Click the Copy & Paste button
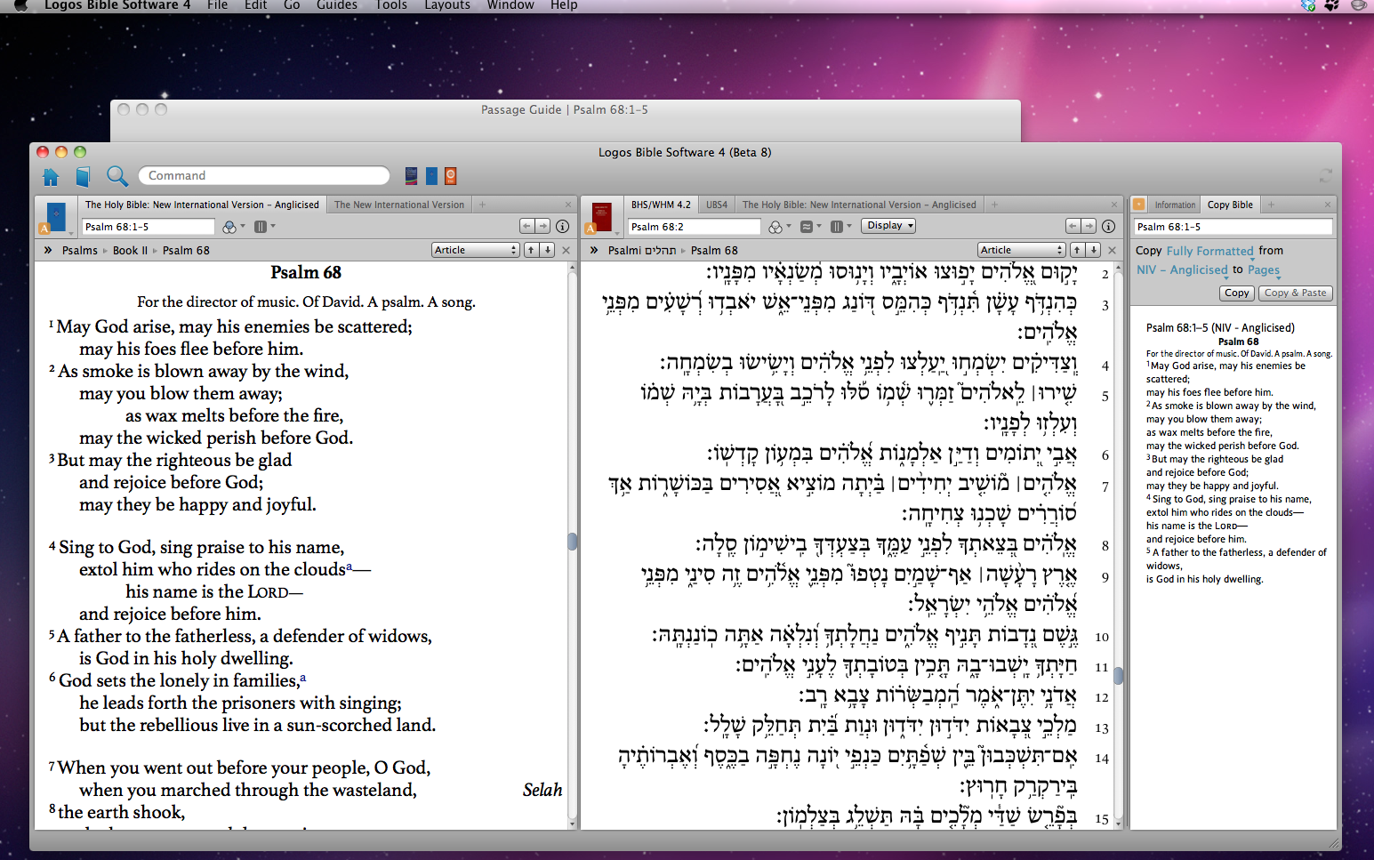 [1295, 293]
